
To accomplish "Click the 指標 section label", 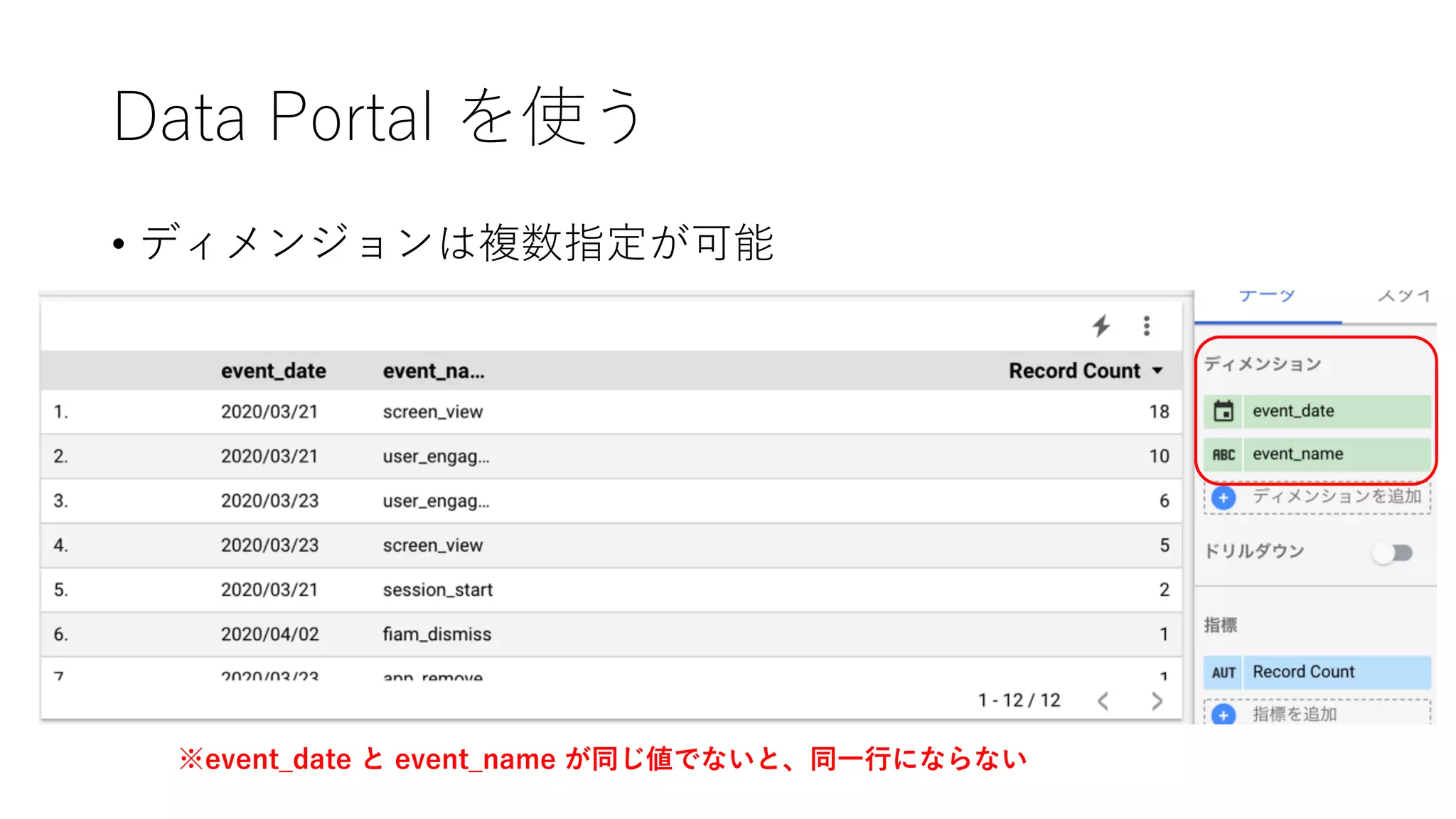I will coord(1221,626).
